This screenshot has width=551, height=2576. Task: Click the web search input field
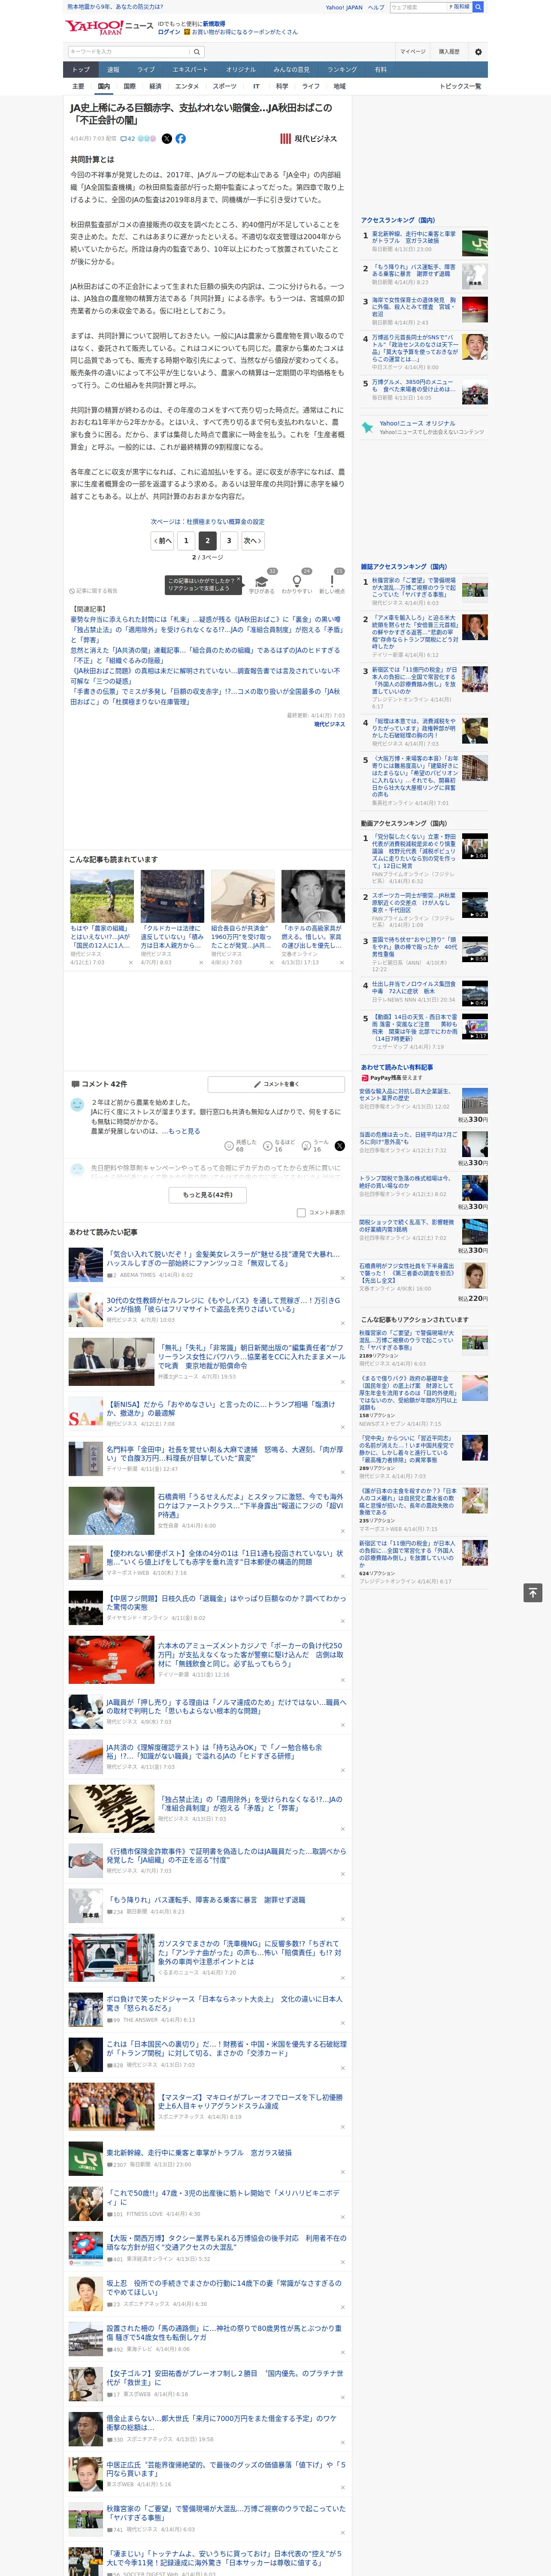click(419, 7)
